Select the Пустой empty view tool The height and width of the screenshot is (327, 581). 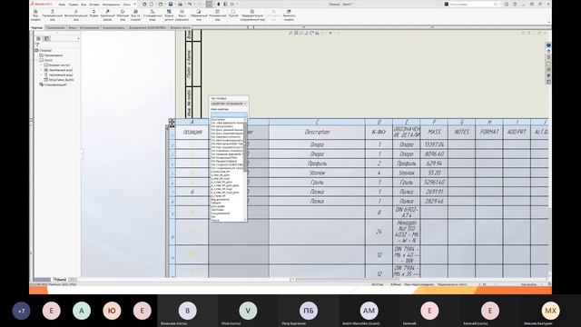pos(233,14)
